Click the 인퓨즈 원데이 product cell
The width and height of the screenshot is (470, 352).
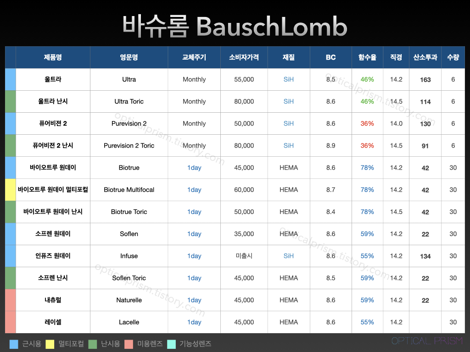(x=53, y=256)
